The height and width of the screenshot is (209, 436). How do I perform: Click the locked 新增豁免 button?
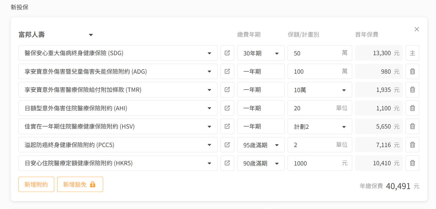(x=80, y=184)
